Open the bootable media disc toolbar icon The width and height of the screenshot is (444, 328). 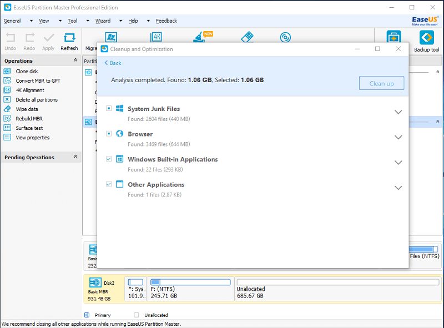[x=285, y=37]
